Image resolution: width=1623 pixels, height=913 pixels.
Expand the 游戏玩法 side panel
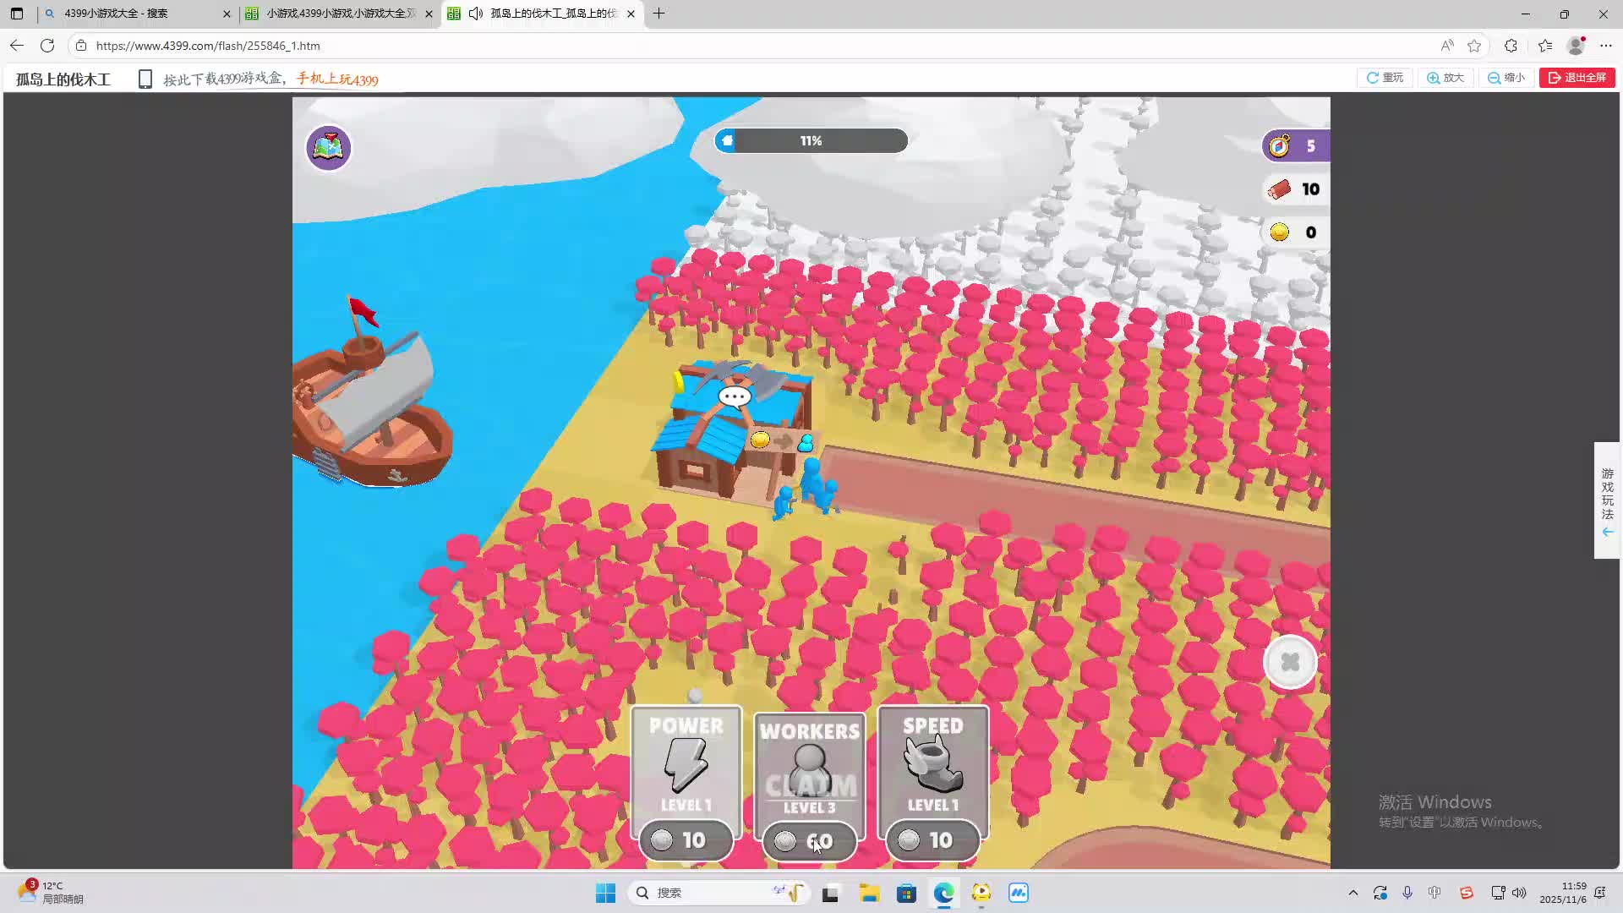click(1607, 500)
